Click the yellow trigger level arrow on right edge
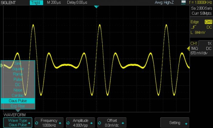Viewport: 213px width, 128px height. (x=188, y=49)
